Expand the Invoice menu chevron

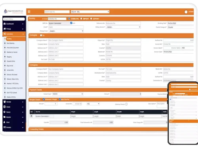coord(23,127)
